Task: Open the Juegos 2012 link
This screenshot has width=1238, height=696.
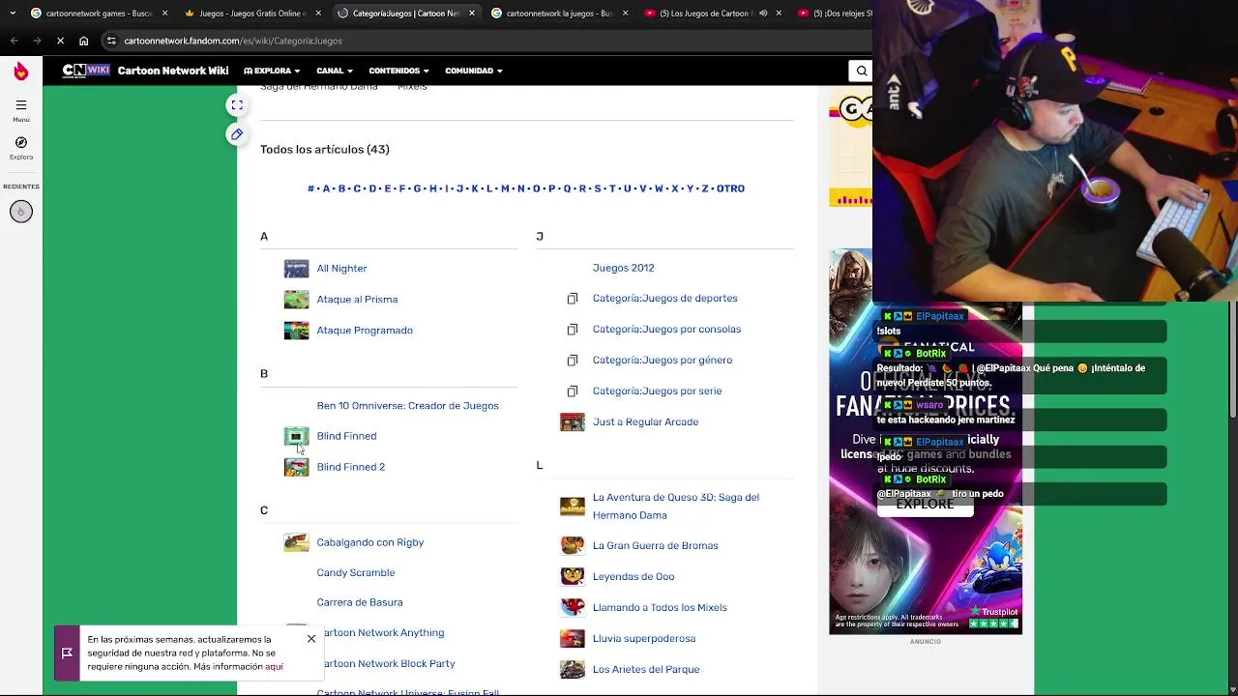Action: [623, 268]
